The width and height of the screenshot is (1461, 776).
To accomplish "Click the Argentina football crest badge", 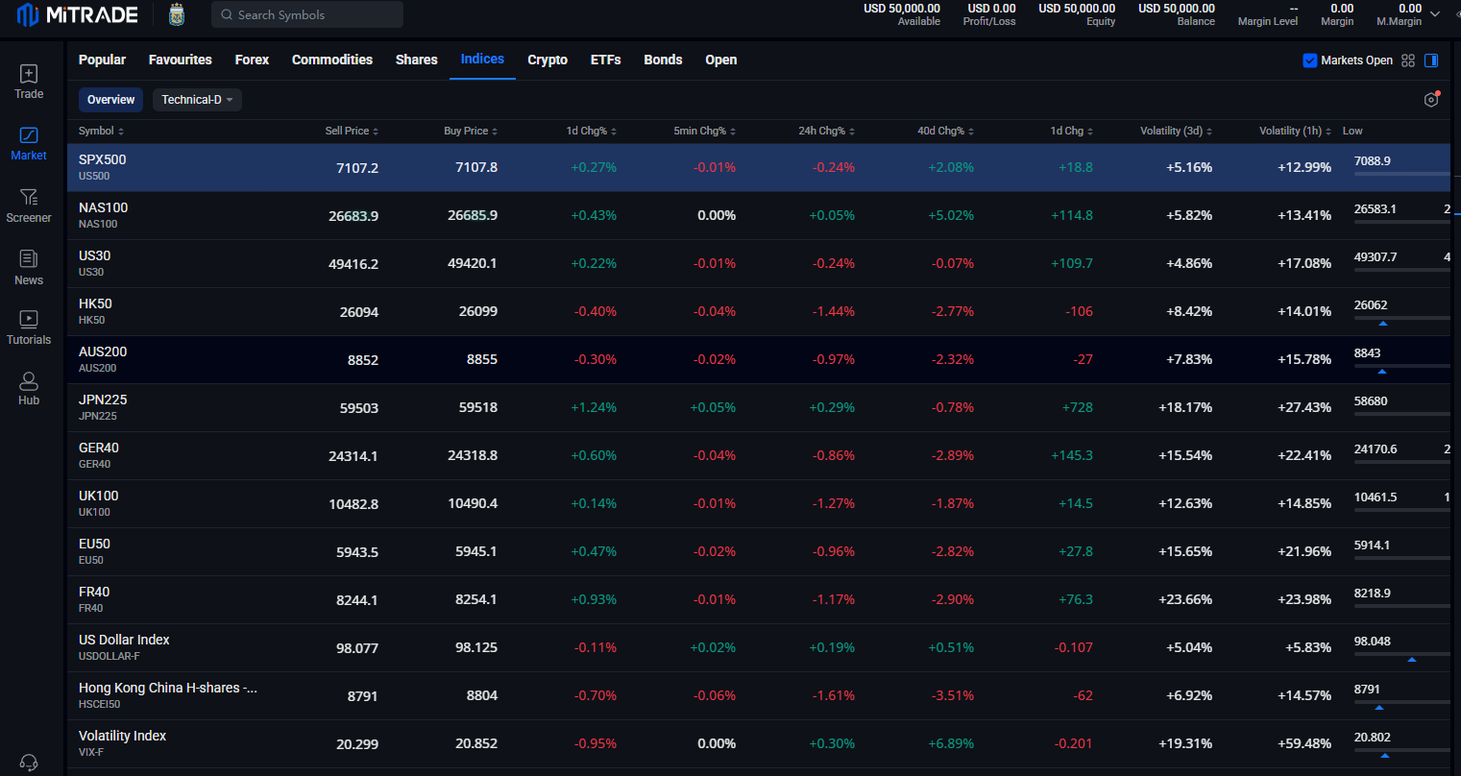I will tap(176, 15).
